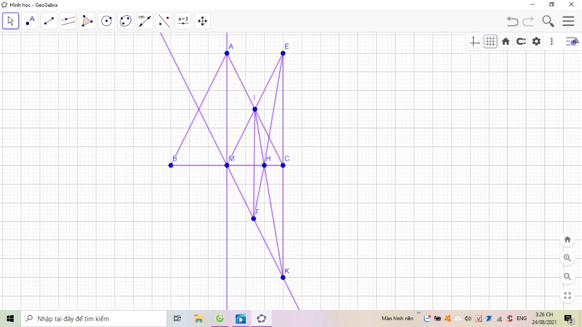
Task: Open the main hamburger menu
Action: tap(568, 21)
